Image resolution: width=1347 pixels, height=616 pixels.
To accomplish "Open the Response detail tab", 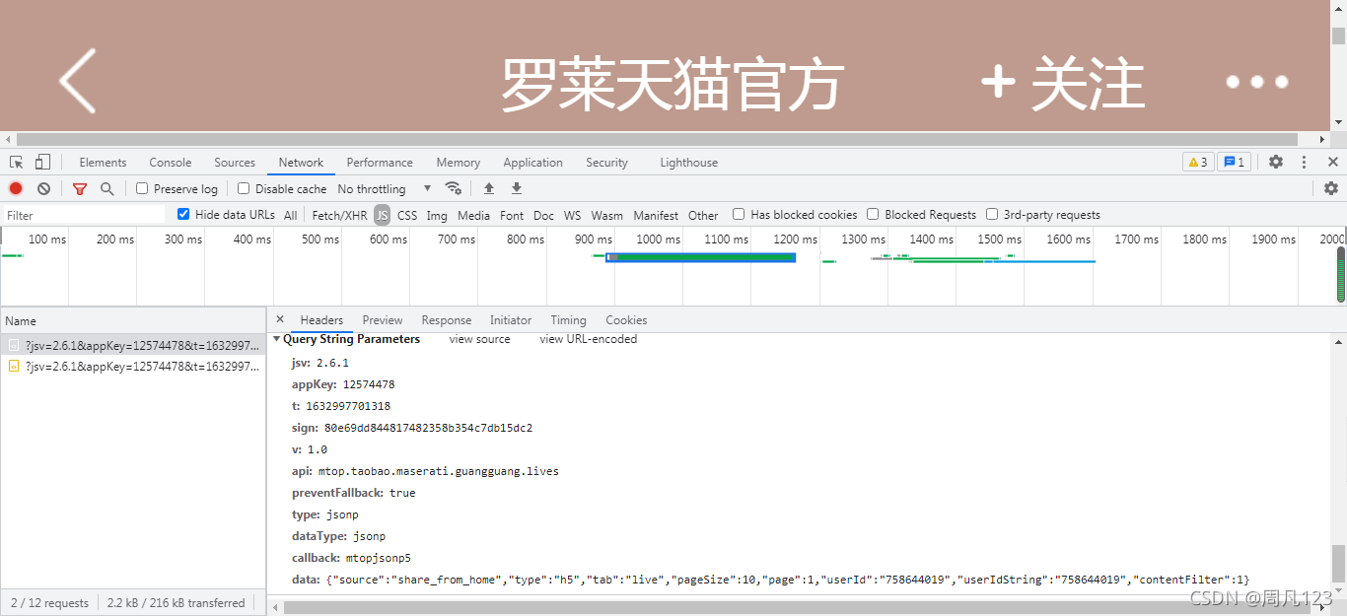I will pos(447,320).
